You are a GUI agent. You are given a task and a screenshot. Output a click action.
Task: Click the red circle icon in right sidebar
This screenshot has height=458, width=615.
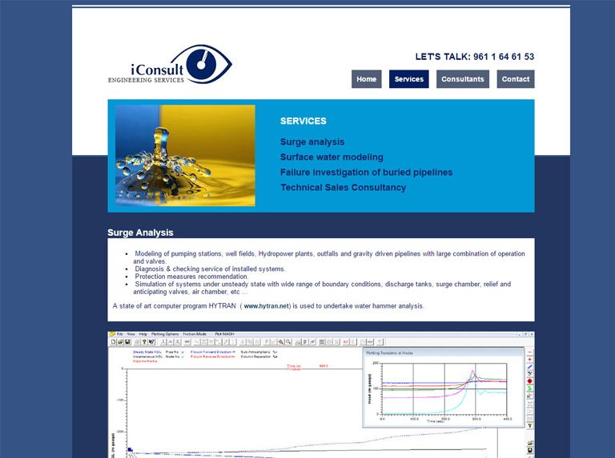529,381
